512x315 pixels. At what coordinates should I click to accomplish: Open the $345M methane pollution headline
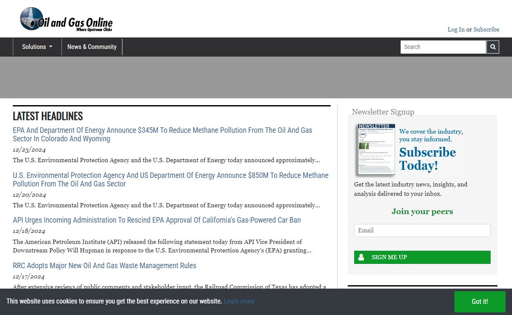pos(163,135)
